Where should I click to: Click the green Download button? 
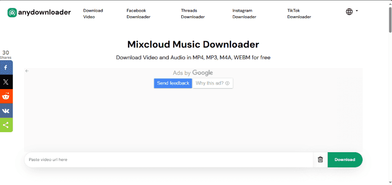click(345, 160)
